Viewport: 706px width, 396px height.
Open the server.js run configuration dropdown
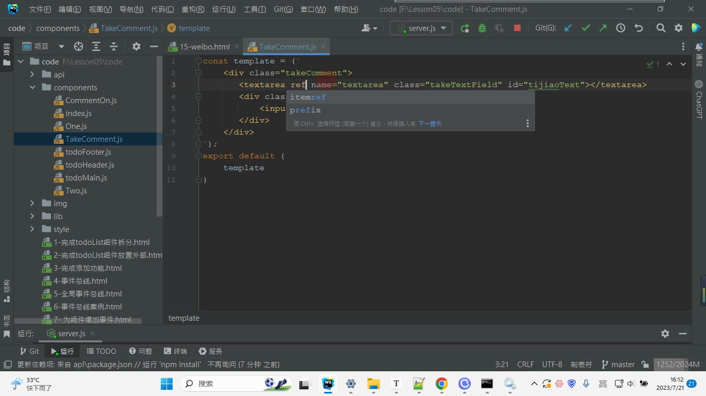[x=421, y=28]
